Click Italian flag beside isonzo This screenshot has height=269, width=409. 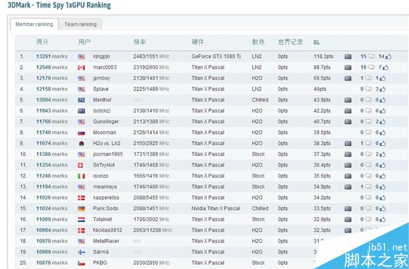click(x=81, y=176)
